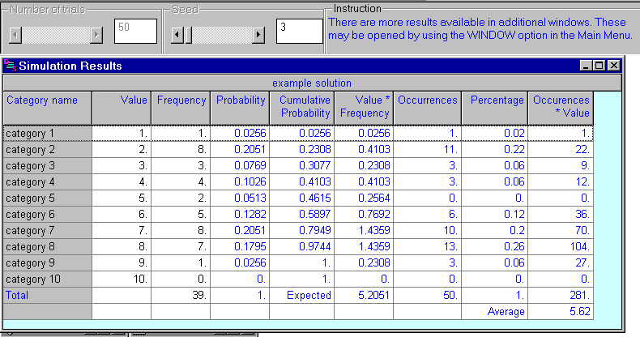Screen dimensions: 640x337
Task: Click the Seed value input field
Action: pos(298,32)
